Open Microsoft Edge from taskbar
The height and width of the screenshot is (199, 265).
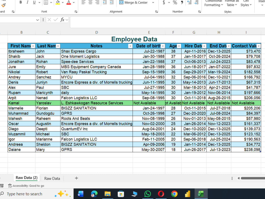(x=94, y=194)
